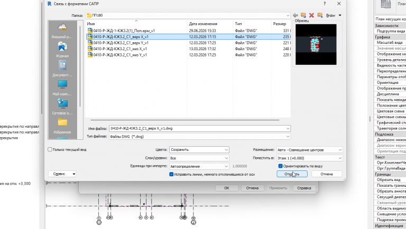The width and height of the screenshot is (406, 229).
Task: Collapse the Графика section header
Action: [x=390, y=37]
